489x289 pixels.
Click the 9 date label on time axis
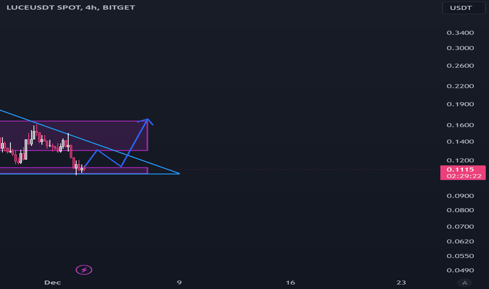pos(179,283)
